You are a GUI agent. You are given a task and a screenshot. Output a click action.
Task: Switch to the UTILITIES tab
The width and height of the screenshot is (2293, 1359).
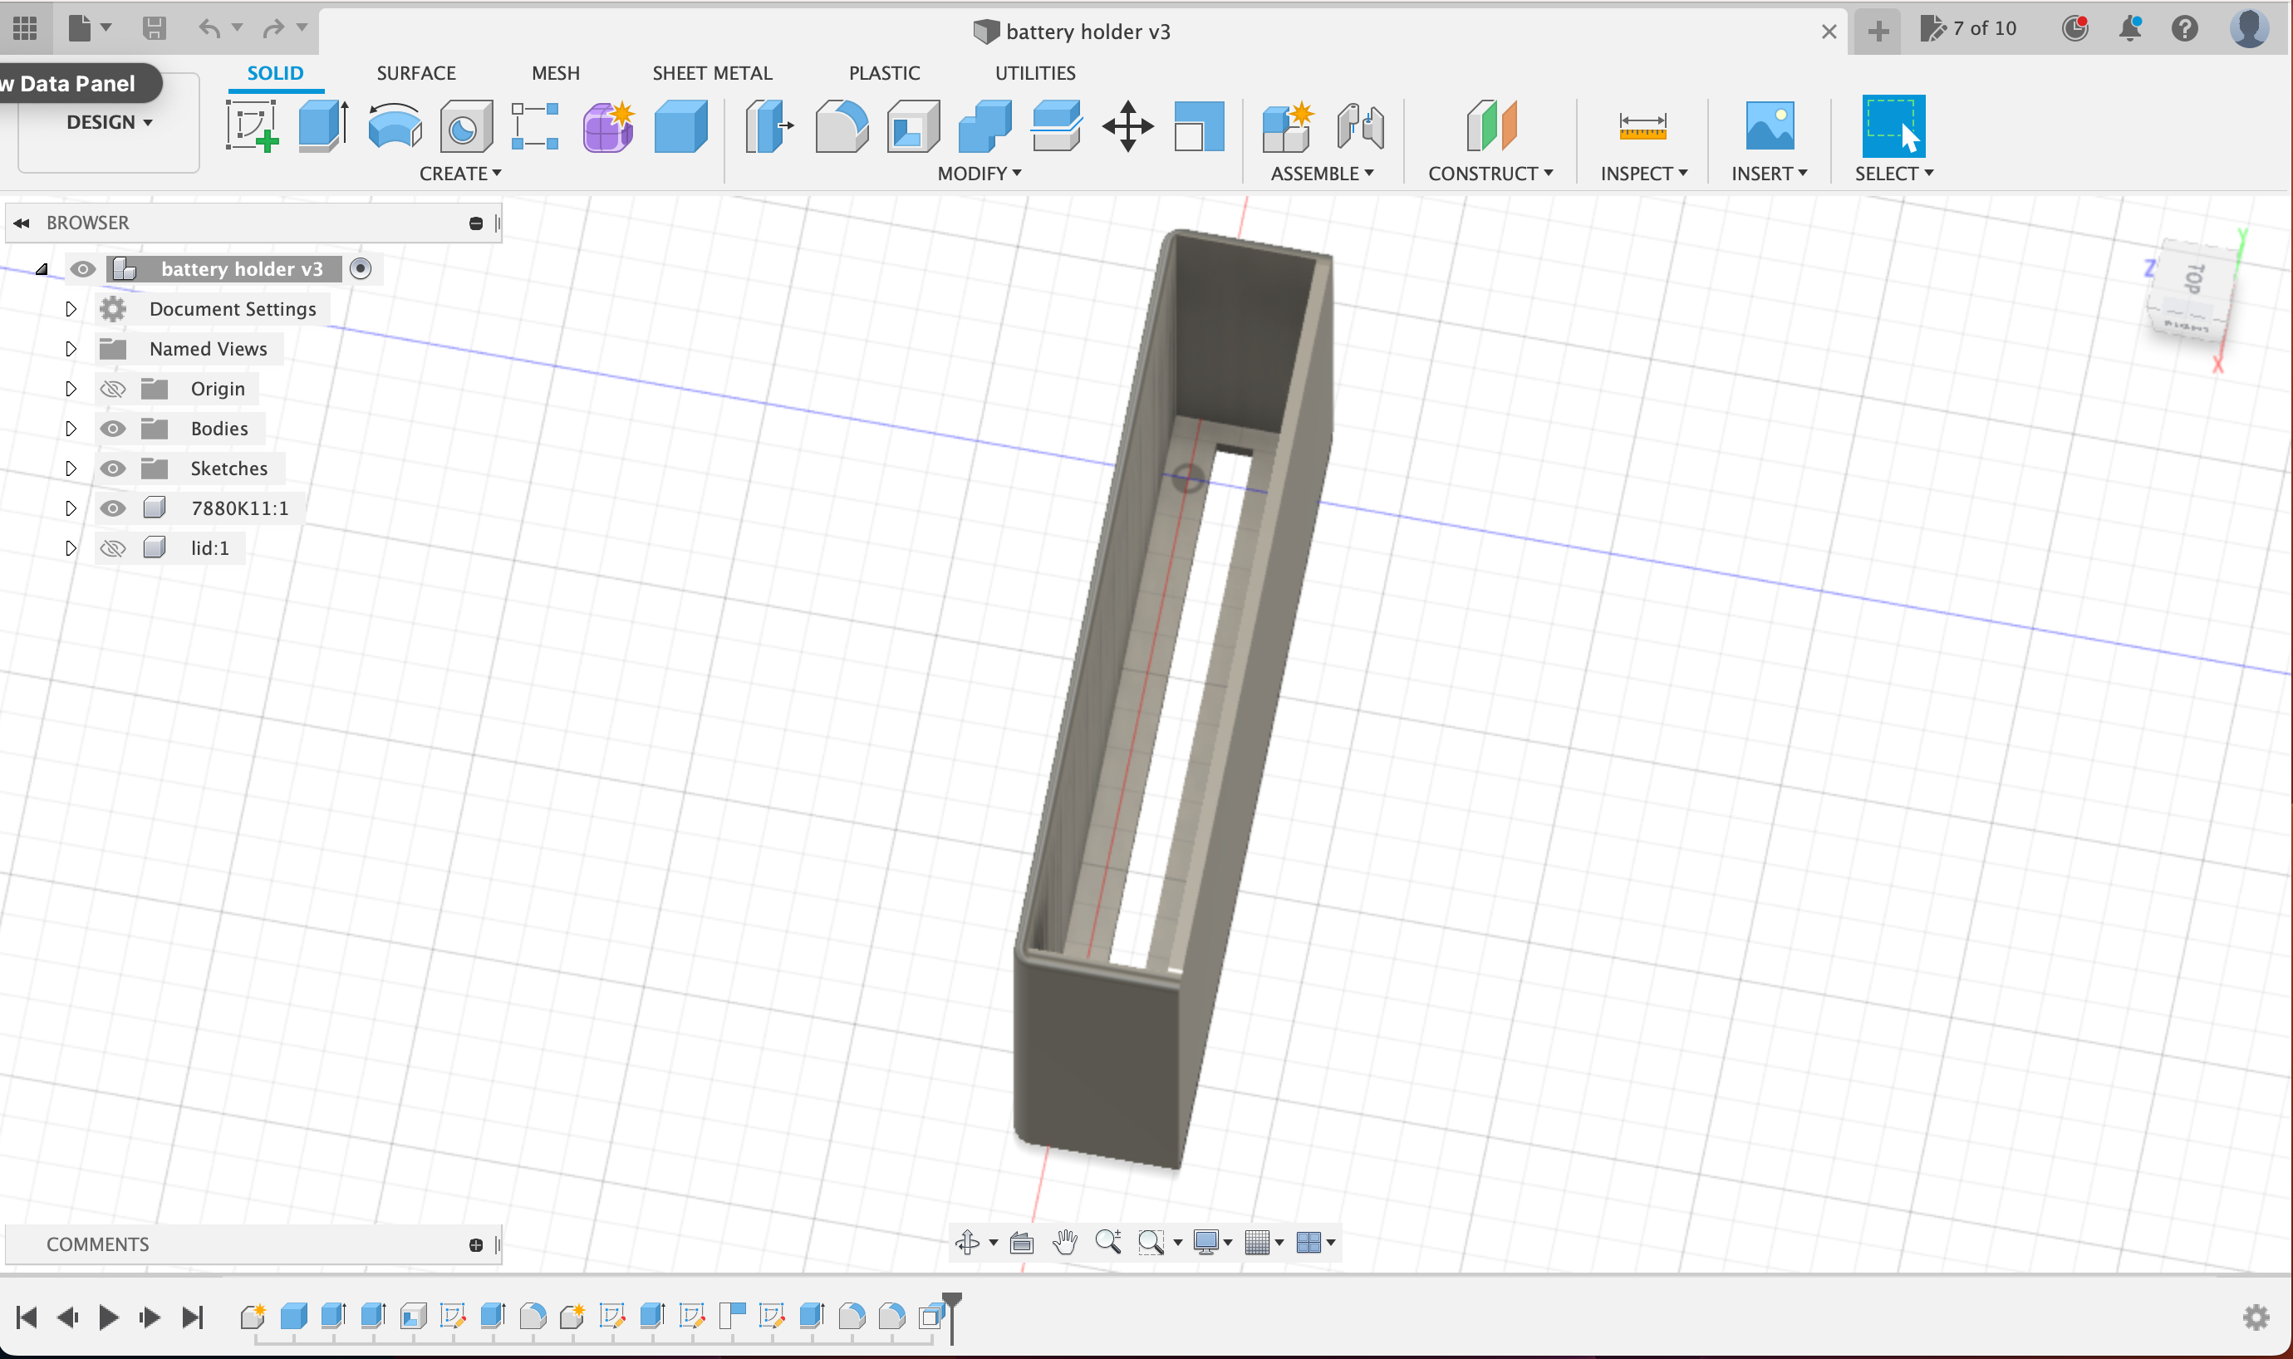click(1035, 72)
